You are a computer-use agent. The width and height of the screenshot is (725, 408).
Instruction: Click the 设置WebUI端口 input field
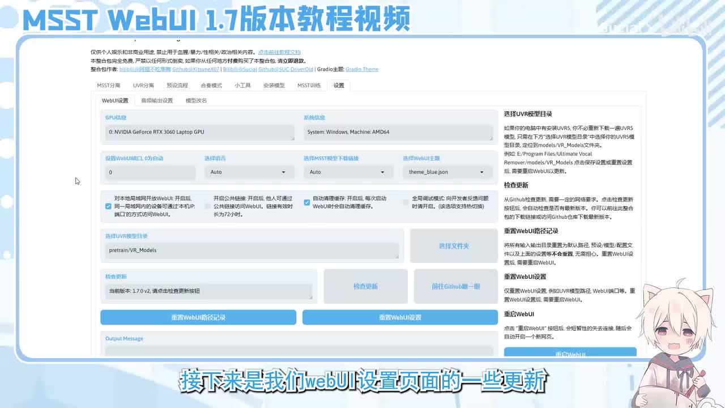(x=150, y=172)
